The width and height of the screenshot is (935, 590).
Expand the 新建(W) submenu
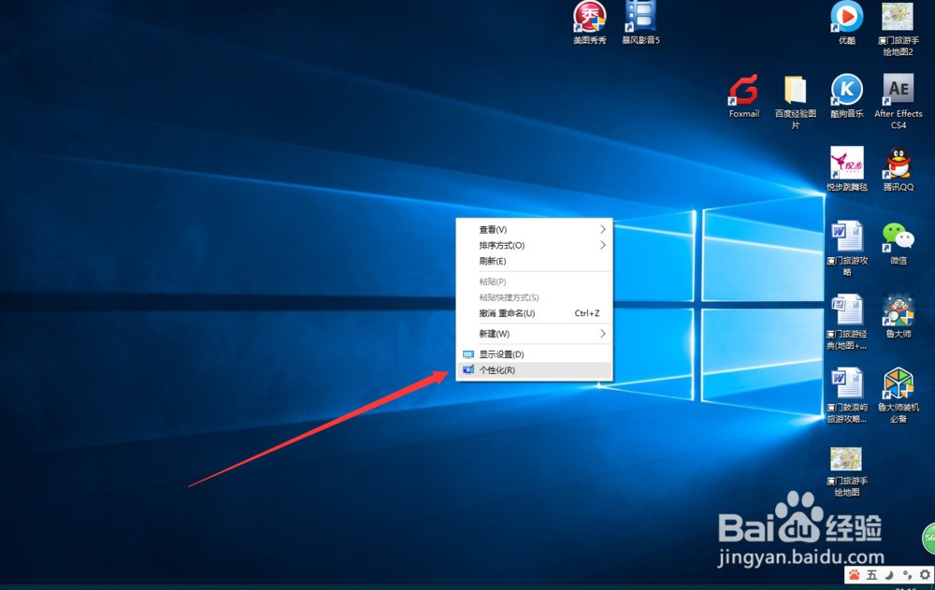pos(534,334)
